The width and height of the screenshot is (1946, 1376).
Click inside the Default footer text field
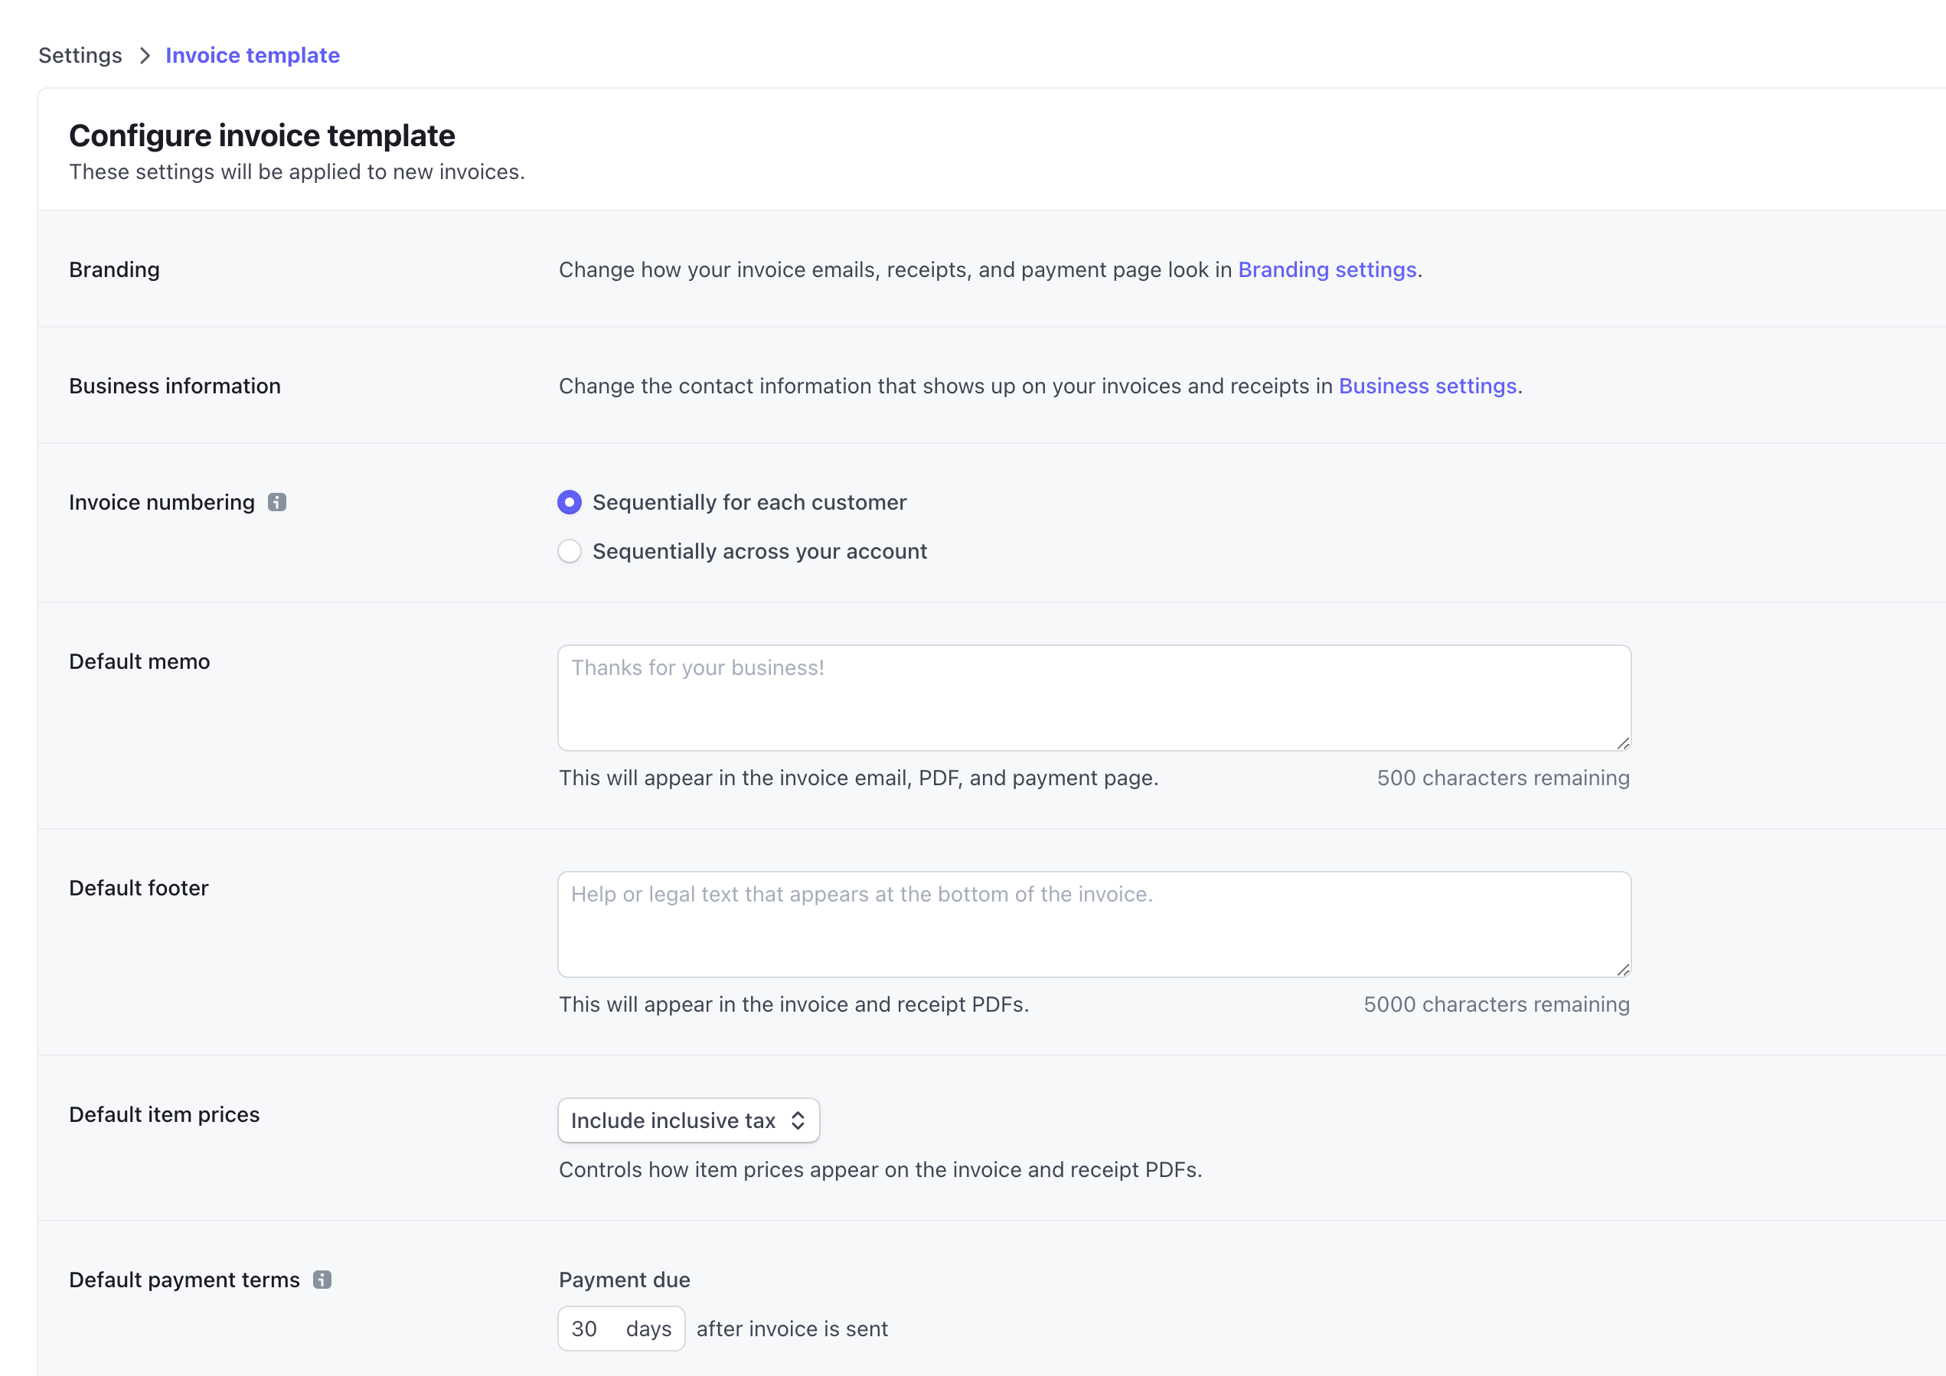1095,924
